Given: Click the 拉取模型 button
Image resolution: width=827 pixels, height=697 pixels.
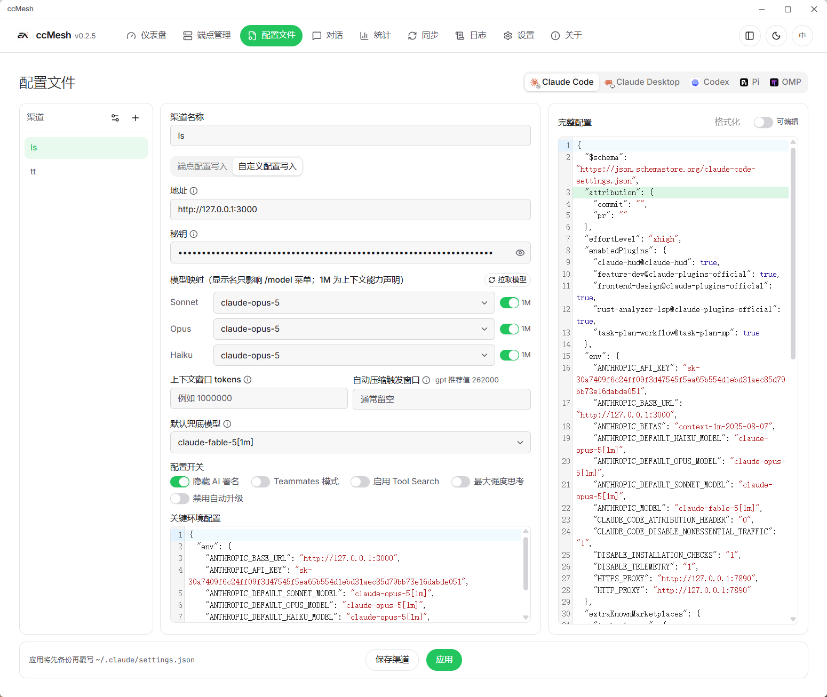Looking at the screenshot, I should pyautogui.click(x=507, y=280).
